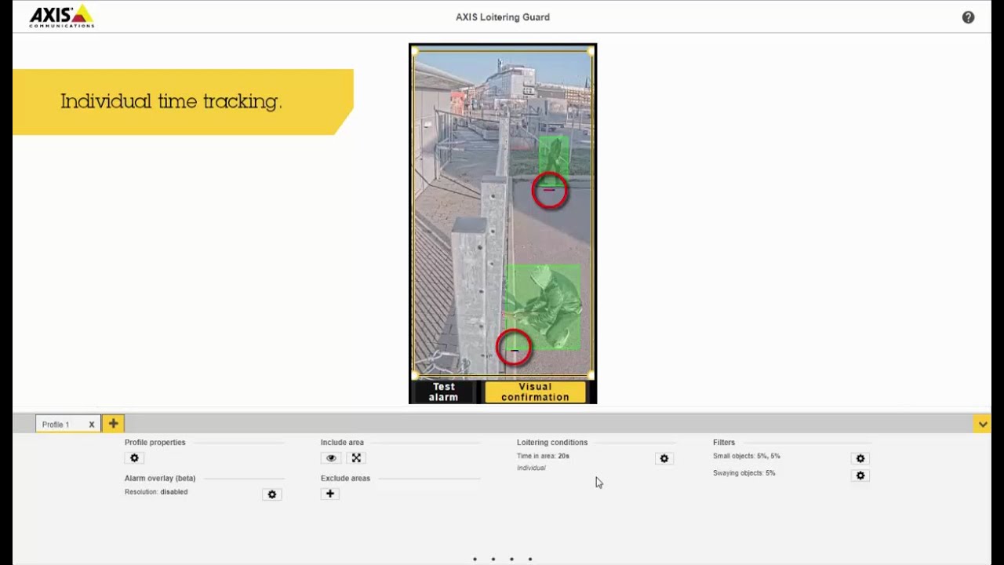Click the include area reset-size arrows icon

(356, 458)
